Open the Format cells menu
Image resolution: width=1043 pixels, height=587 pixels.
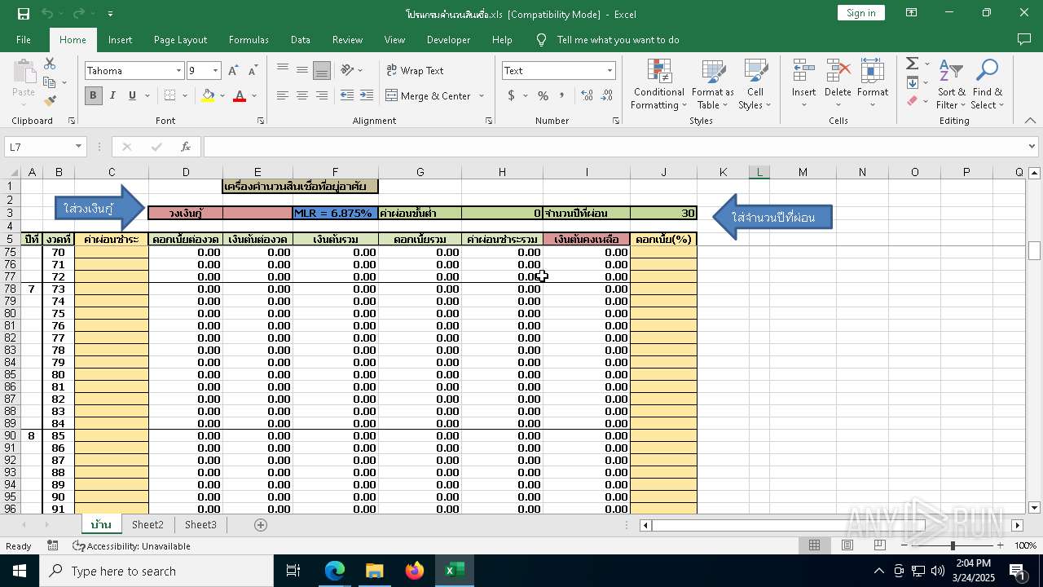click(x=873, y=84)
